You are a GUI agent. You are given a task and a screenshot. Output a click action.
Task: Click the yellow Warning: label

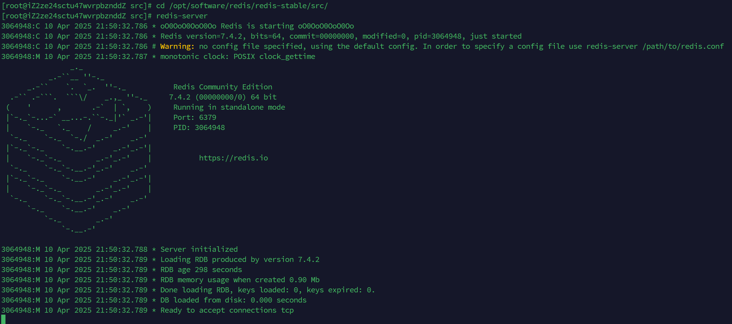pyautogui.click(x=177, y=46)
